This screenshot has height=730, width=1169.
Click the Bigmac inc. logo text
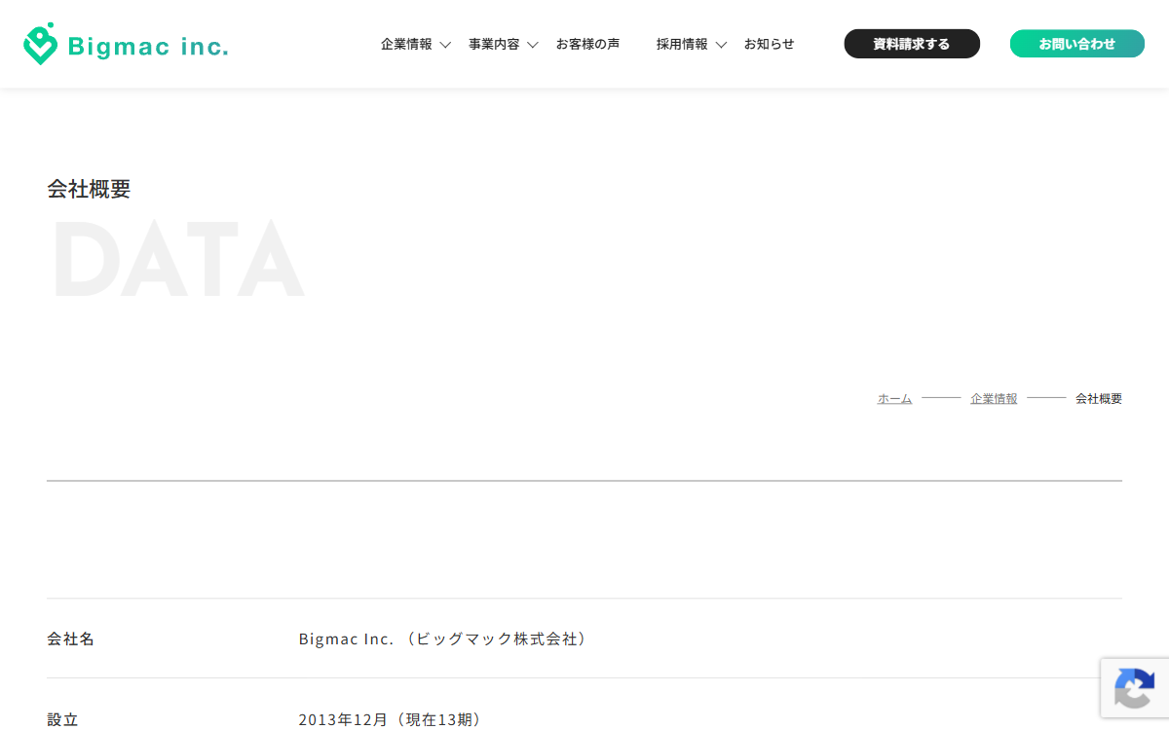(x=148, y=46)
